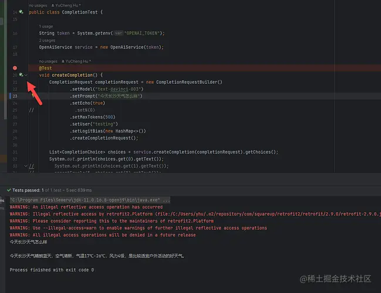The image size is (381, 293).
Task: Click "Tests passed: 1 of 1 test" status text
Action: point(36,190)
